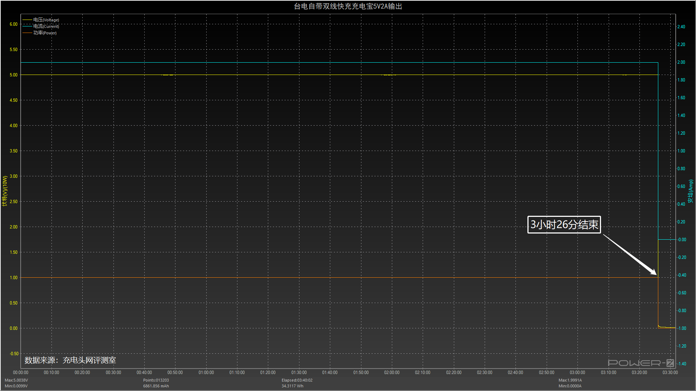This screenshot has width=696, height=391.
Task: Toggle the 电流(Current) legend entry
Action: [46, 26]
